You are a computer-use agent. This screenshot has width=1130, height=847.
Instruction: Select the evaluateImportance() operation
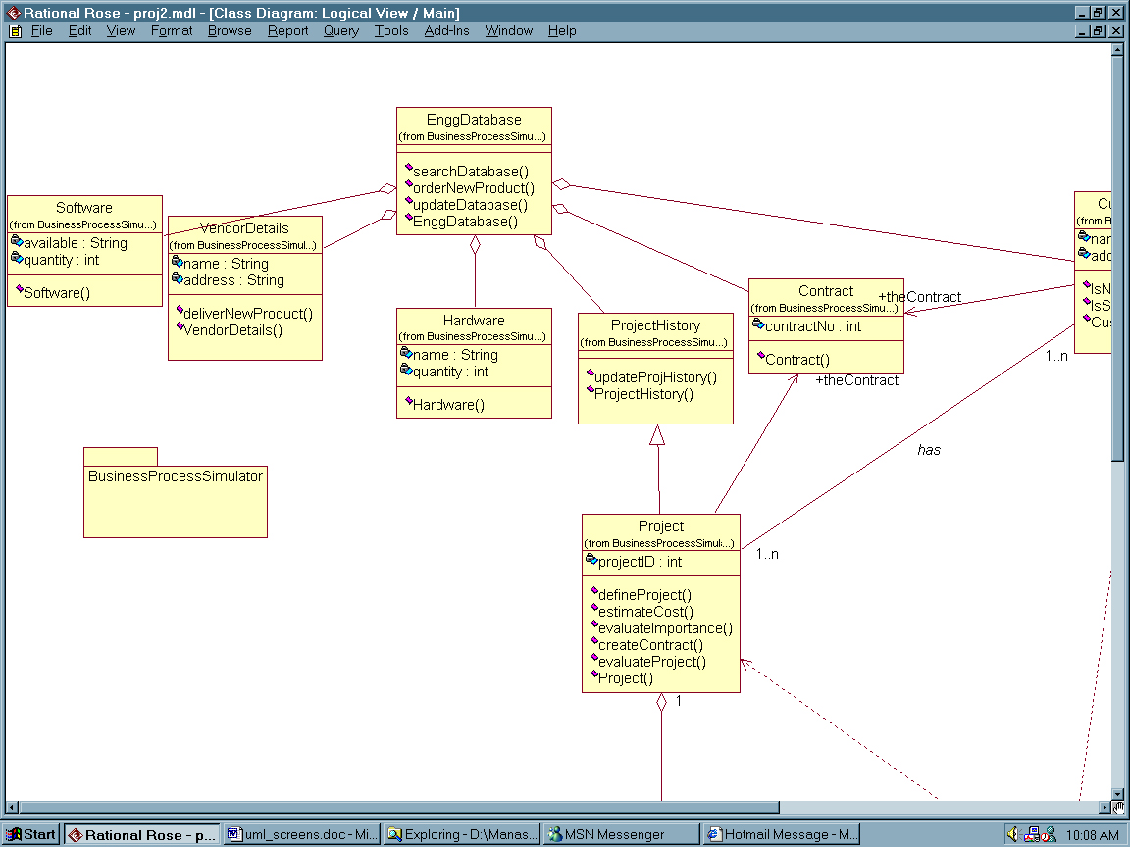pyautogui.click(x=665, y=628)
